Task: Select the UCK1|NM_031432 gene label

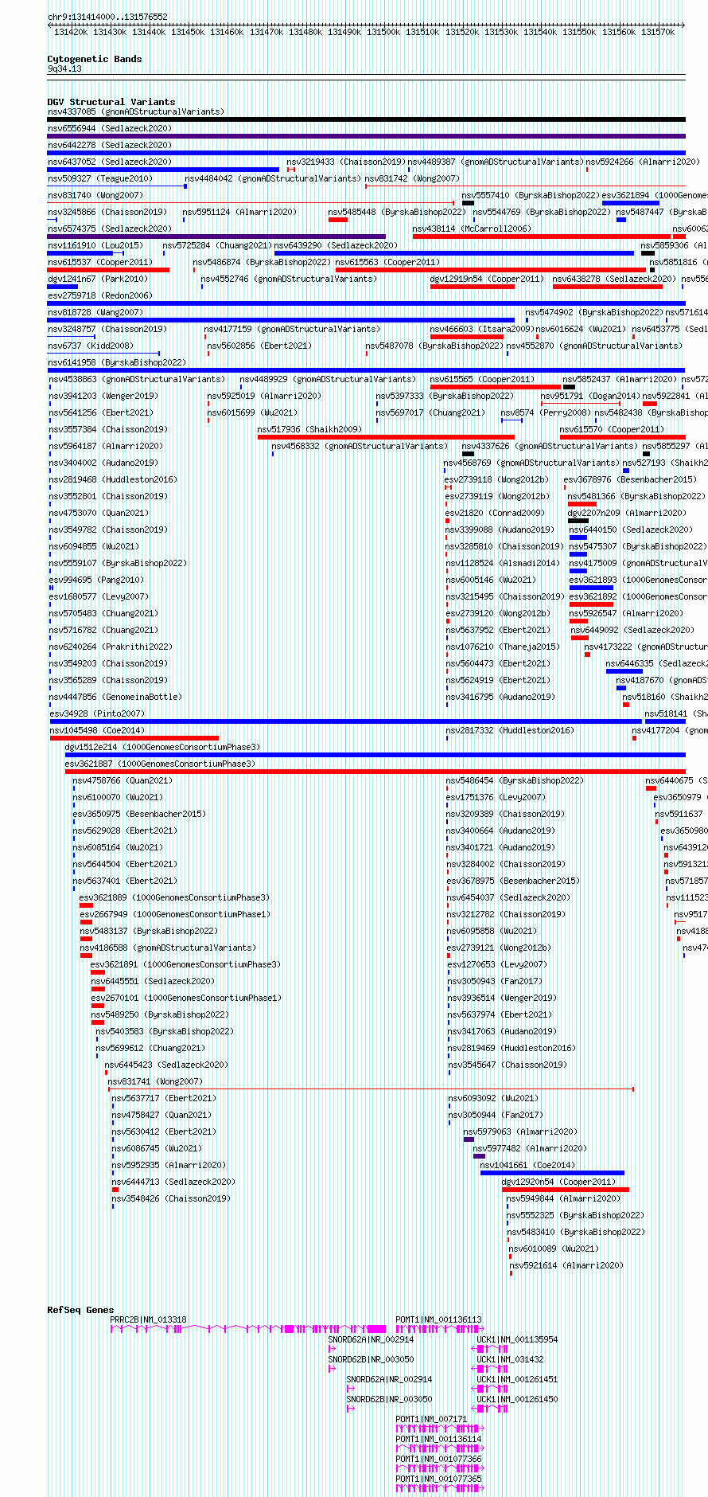Action: (x=510, y=1359)
